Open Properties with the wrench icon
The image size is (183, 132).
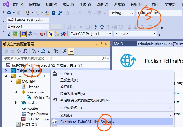pos(65,51)
